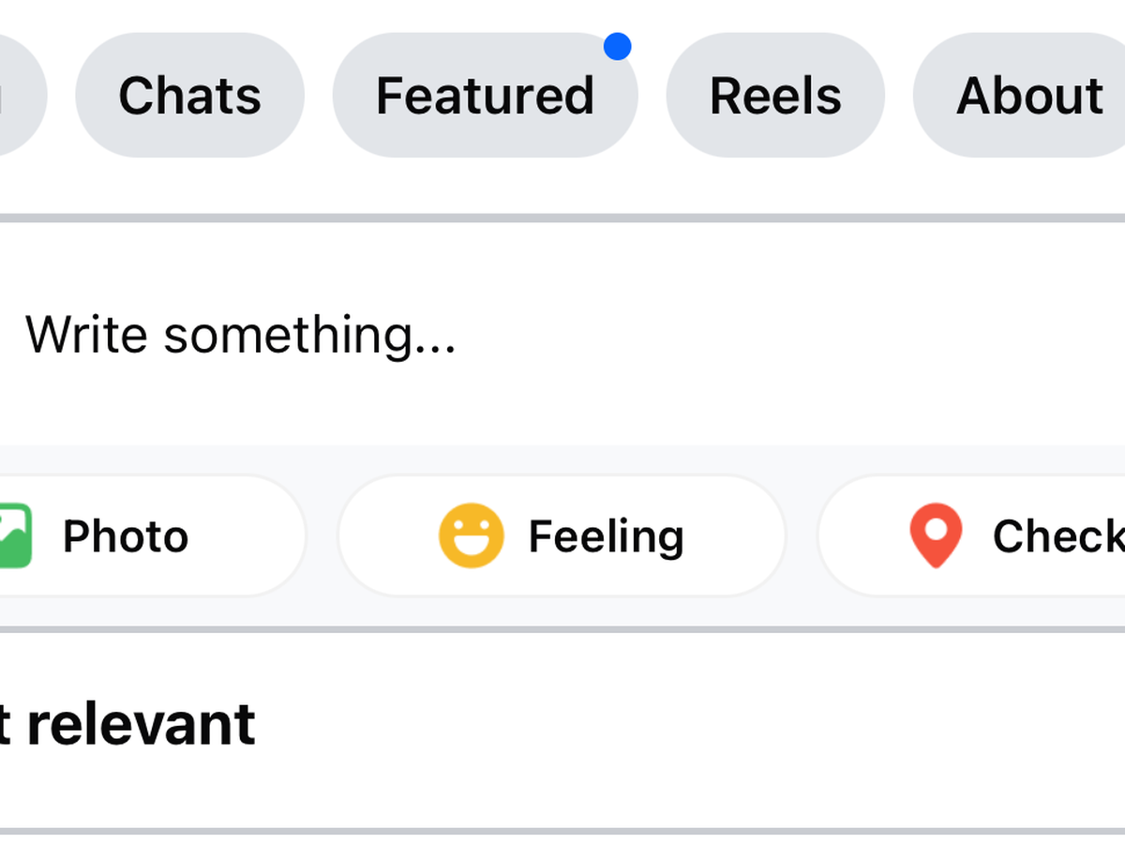Focus the Write something post field

tap(240, 335)
